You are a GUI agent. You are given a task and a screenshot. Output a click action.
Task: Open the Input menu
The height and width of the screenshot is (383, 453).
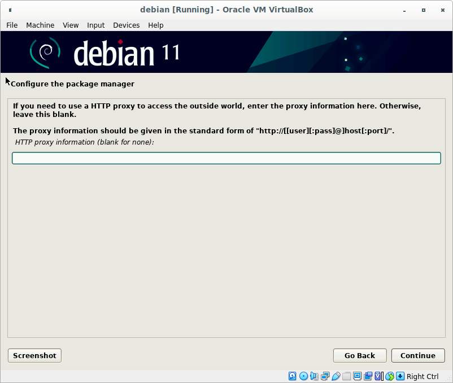click(95, 25)
